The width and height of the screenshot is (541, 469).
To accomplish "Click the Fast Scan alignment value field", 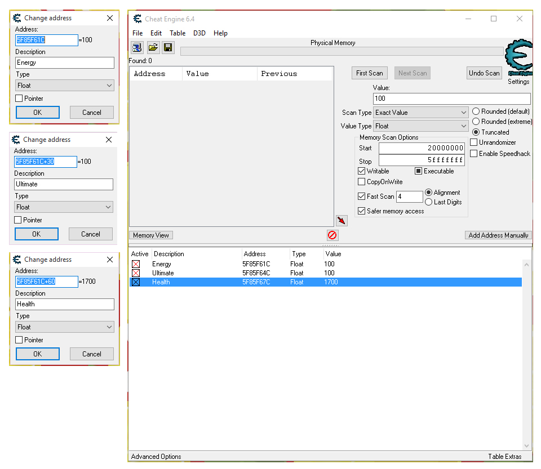I will (x=410, y=196).
